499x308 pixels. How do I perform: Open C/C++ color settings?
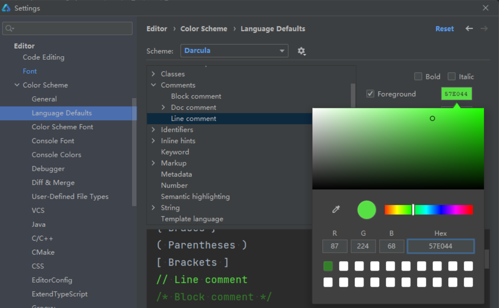42,238
